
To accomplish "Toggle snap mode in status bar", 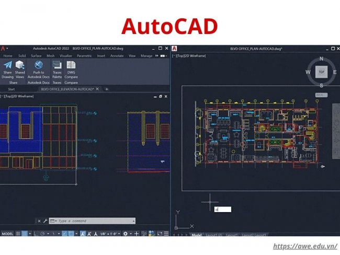I will pyautogui.click(x=25, y=234).
